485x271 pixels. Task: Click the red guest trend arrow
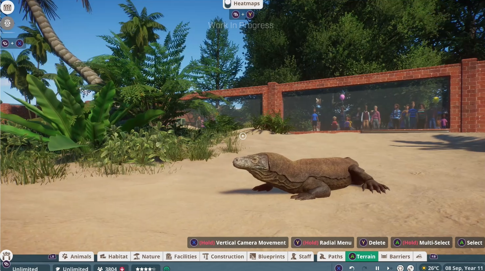coord(122,269)
